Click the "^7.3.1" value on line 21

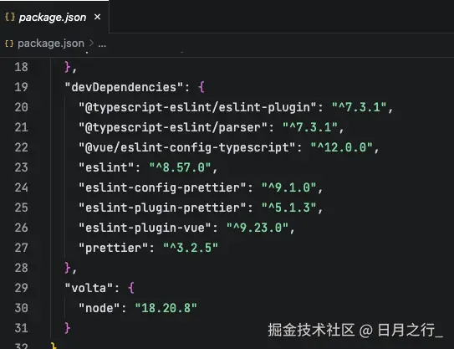pos(310,127)
